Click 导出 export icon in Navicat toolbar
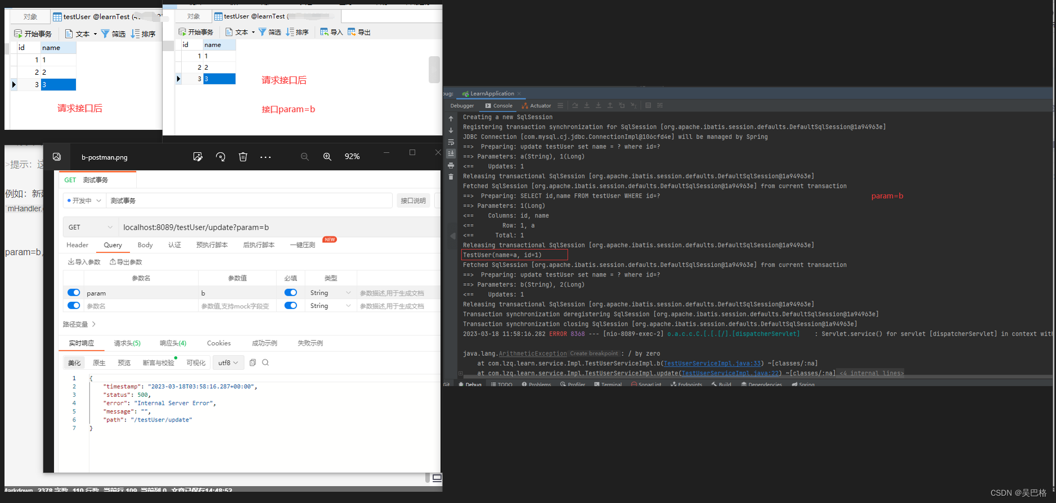 (359, 32)
